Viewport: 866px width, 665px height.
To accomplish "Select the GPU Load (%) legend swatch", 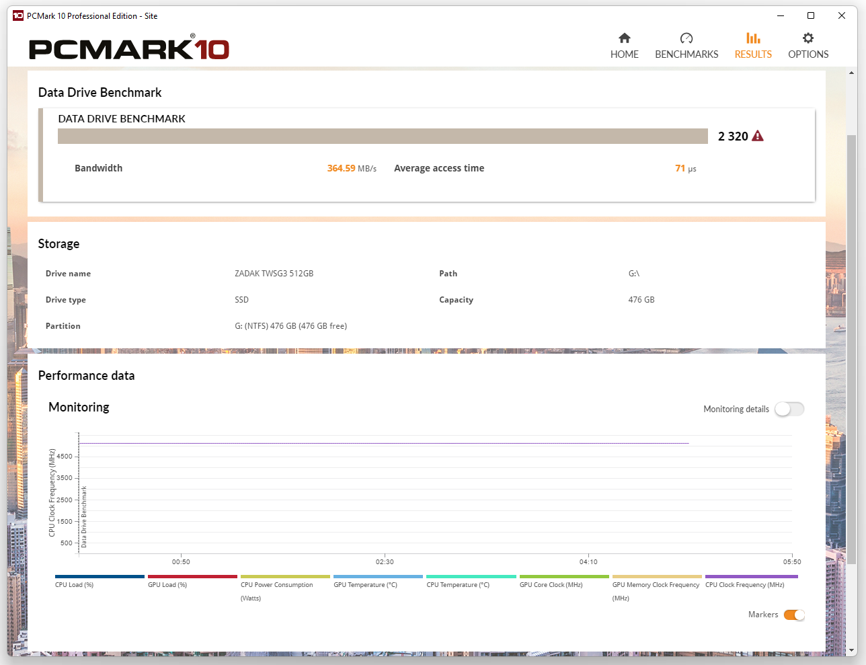I will [192, 576].
